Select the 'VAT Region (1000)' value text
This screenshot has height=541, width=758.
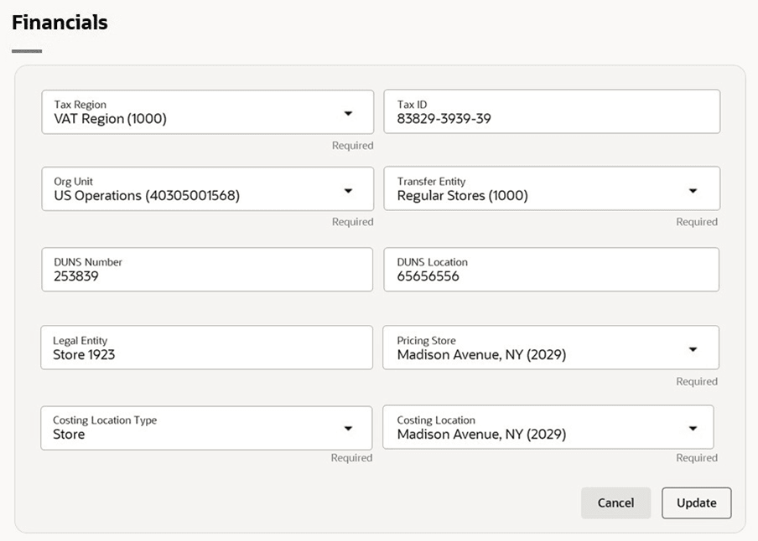110,119
